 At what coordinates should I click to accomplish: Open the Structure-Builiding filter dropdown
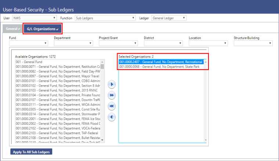coord(253,43)
